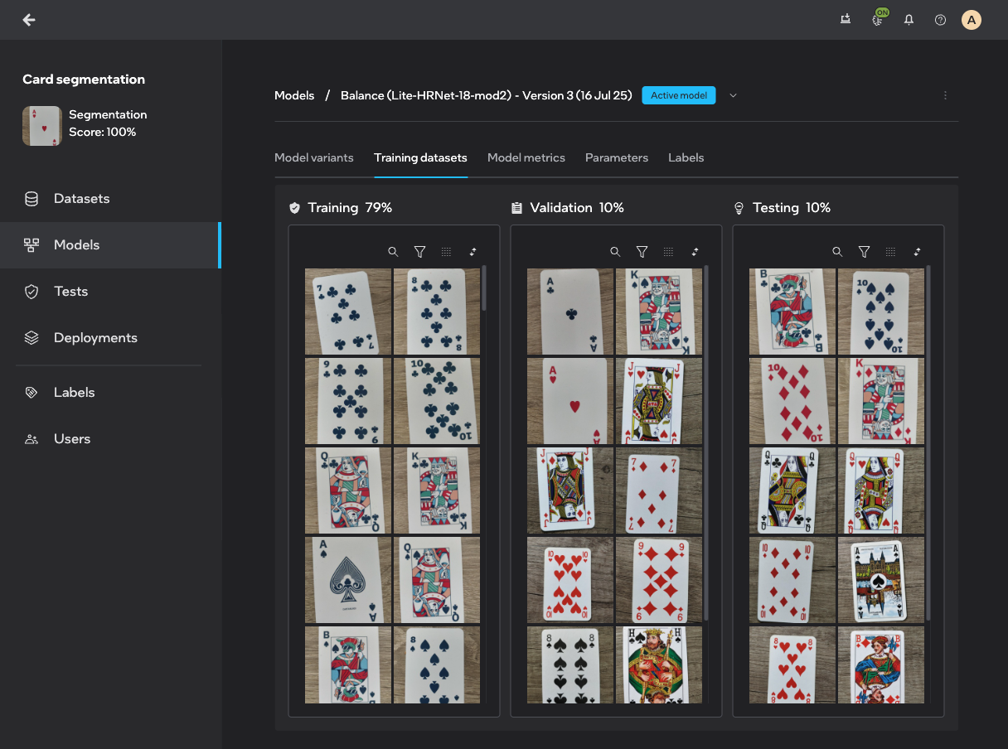Image resolution: width=1008 pixels, height=749 pixels.
Task: Open the filter in the Validation panel
Action: [x=642, y=252]
